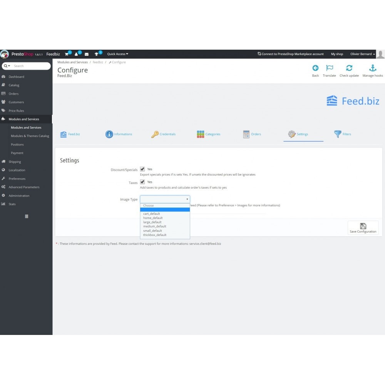The width and height of the screenshot is (385, 385).
Task: Click the Dashboard sidebar icon
Action: click(x=3, y=77)
